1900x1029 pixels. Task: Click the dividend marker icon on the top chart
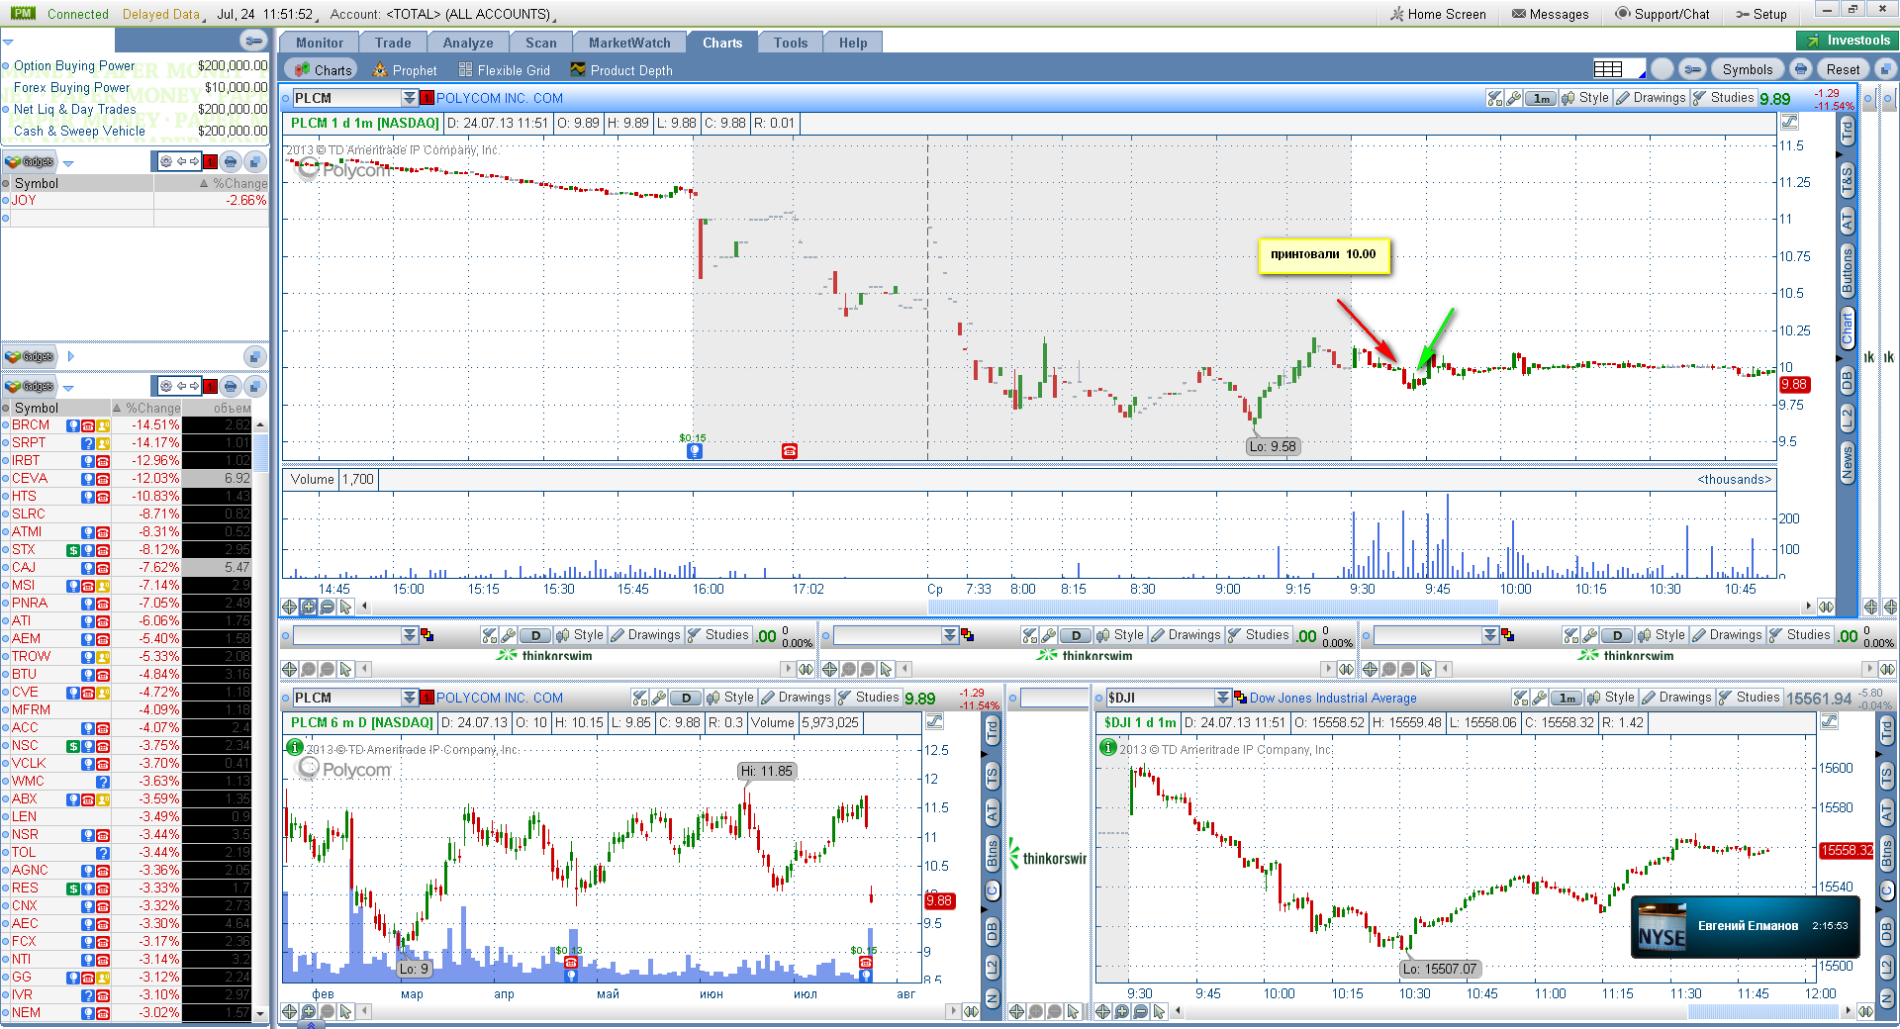coord(695,451)
